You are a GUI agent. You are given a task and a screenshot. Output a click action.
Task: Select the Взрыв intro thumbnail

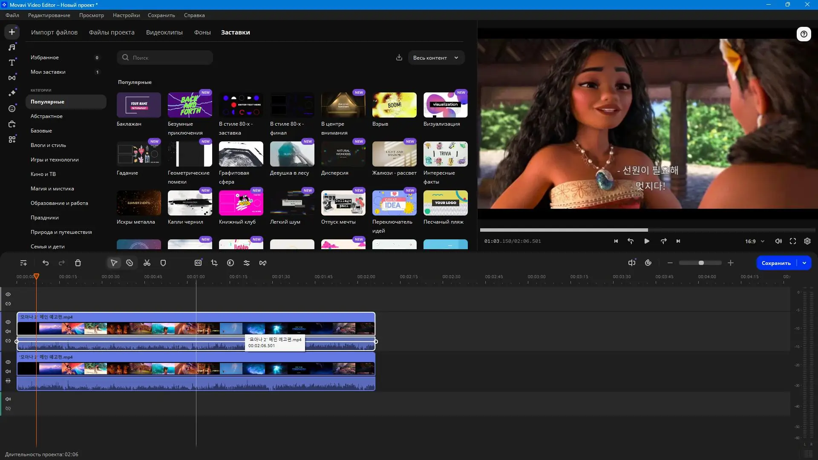click(x=394, y=105)
